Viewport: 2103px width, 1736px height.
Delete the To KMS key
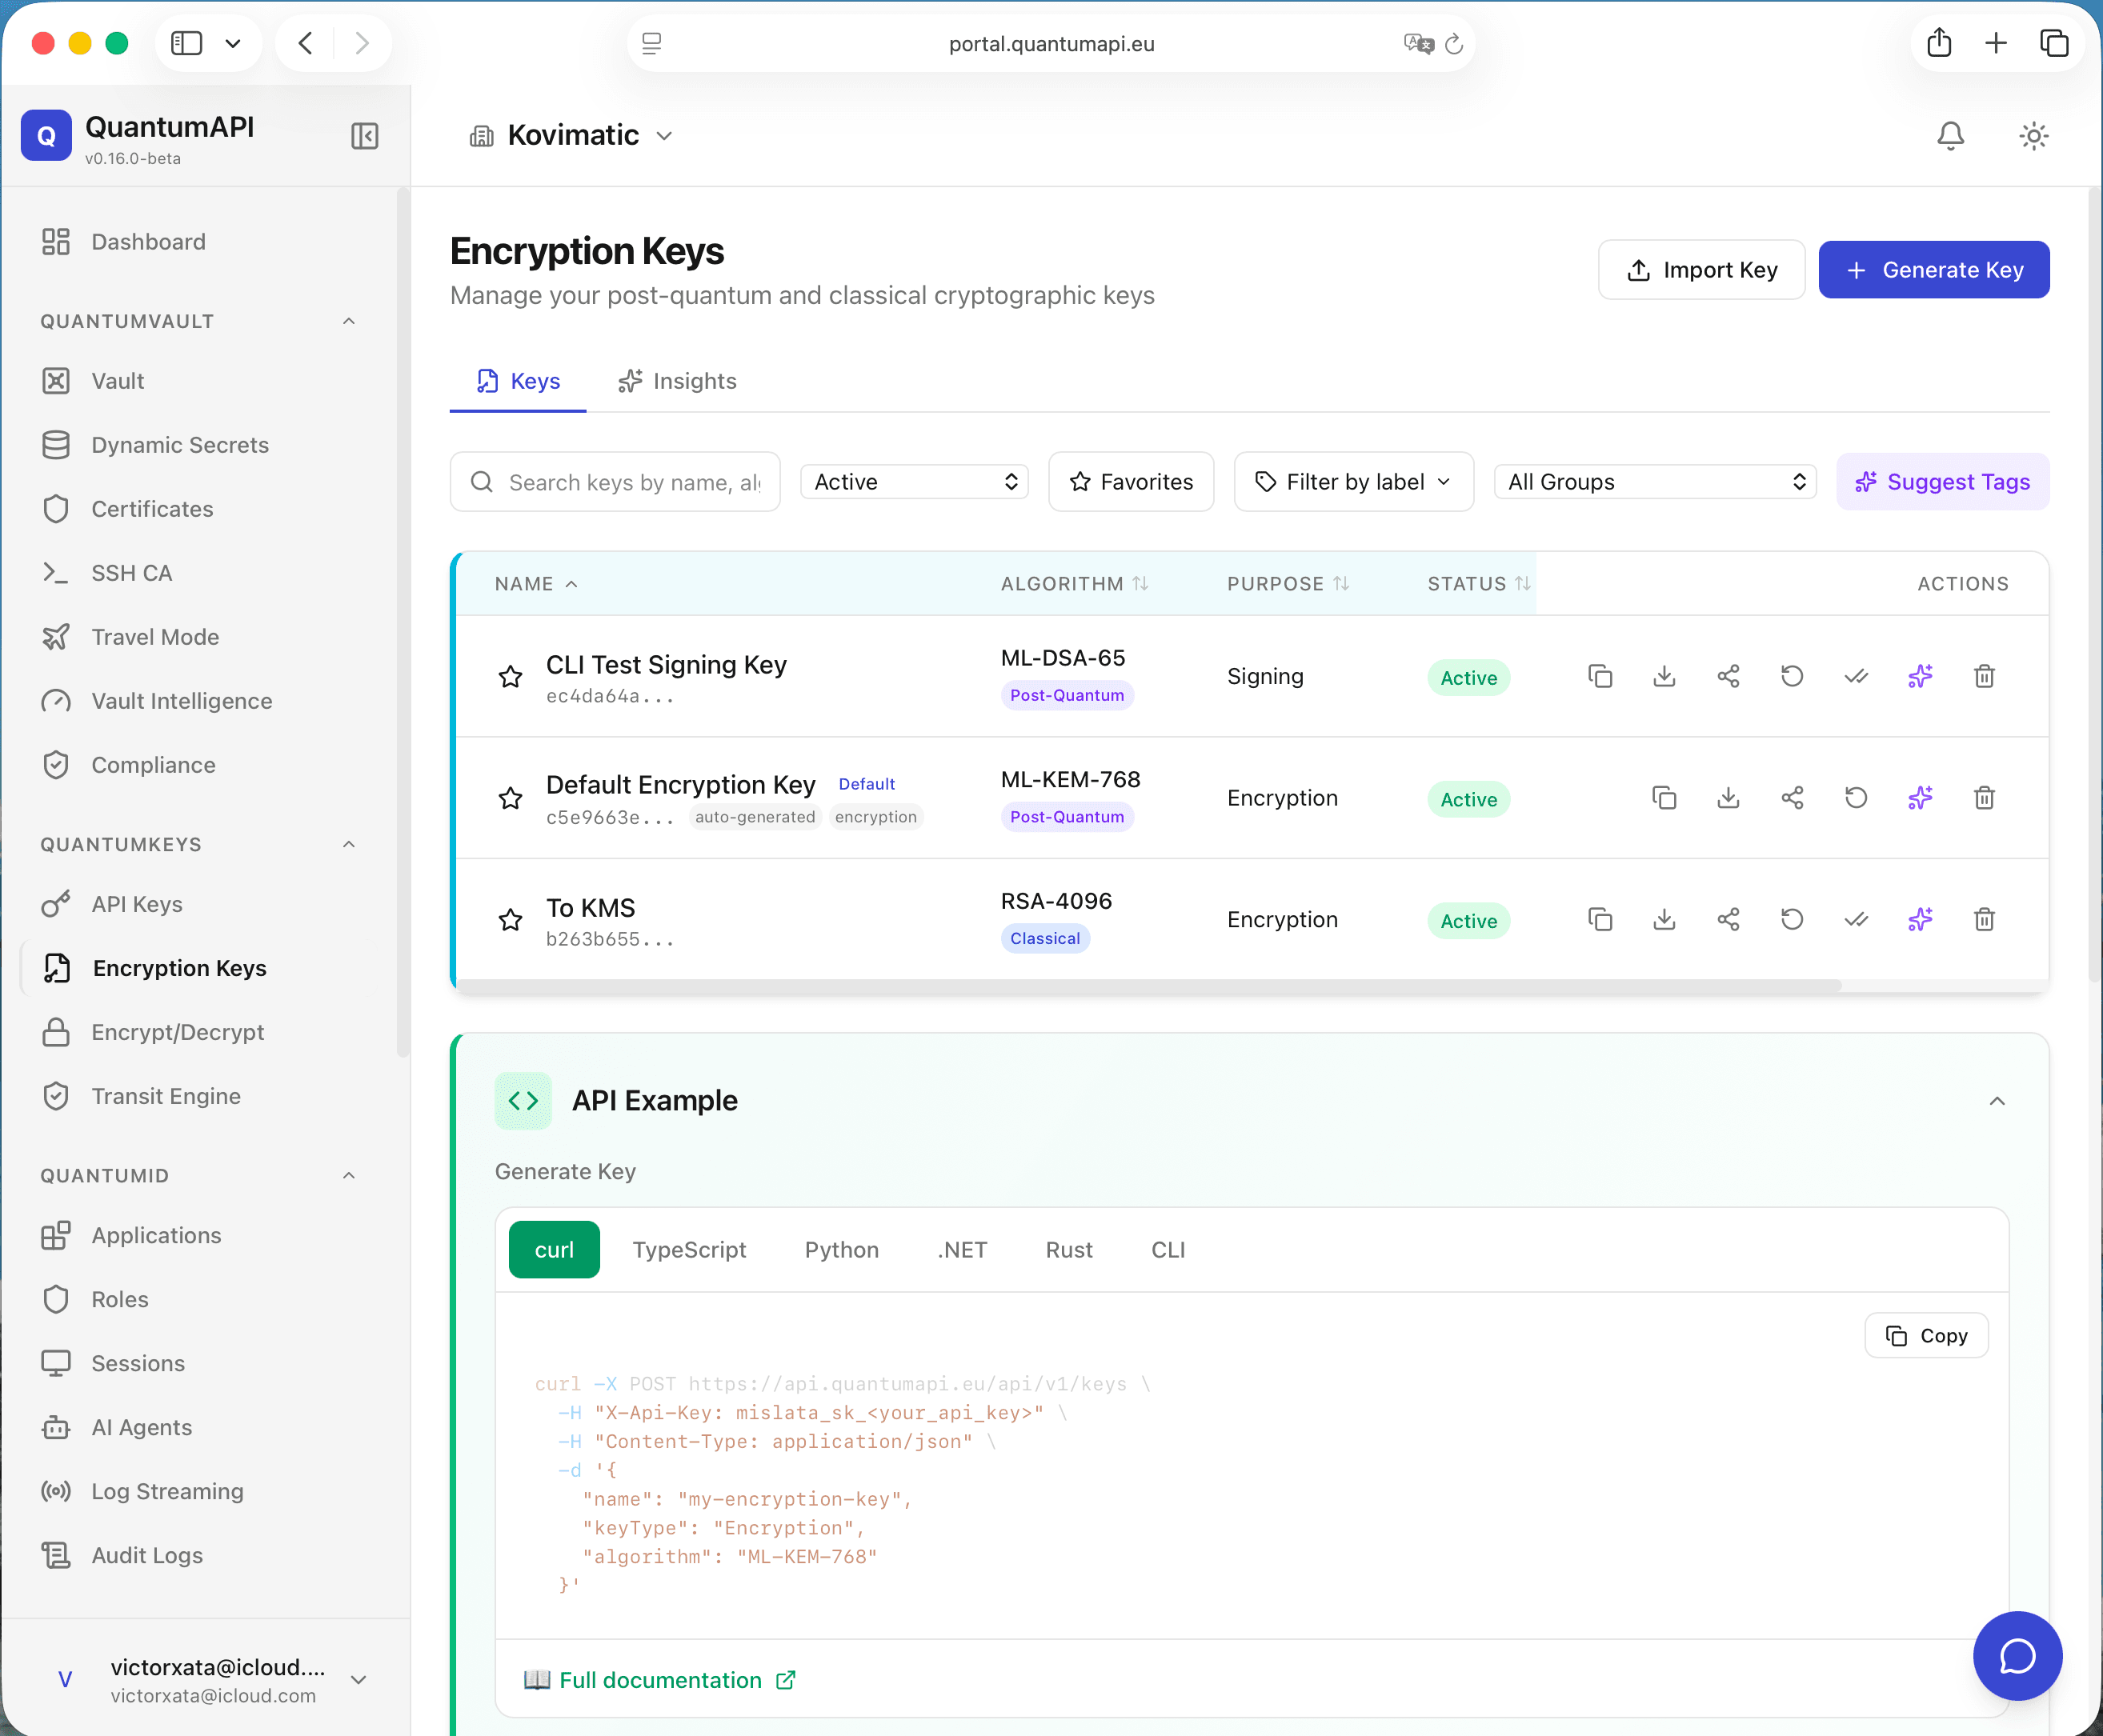(x=1985, y=919)
